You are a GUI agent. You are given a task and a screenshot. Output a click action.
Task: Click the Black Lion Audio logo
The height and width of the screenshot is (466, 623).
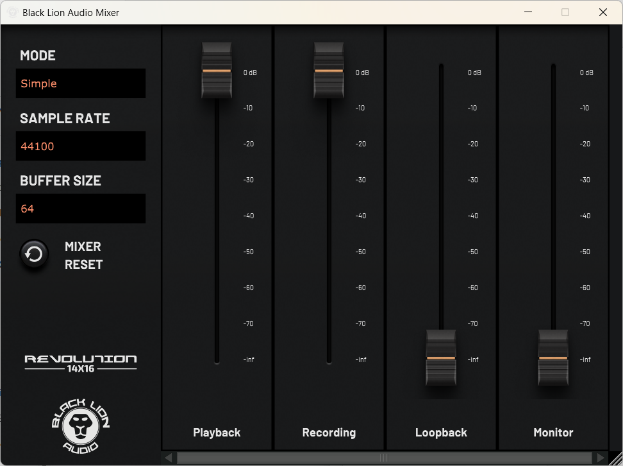point(80,424)
